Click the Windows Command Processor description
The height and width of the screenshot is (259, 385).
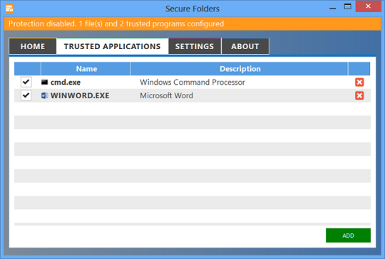pyautogui.click(x=192, y=83)
